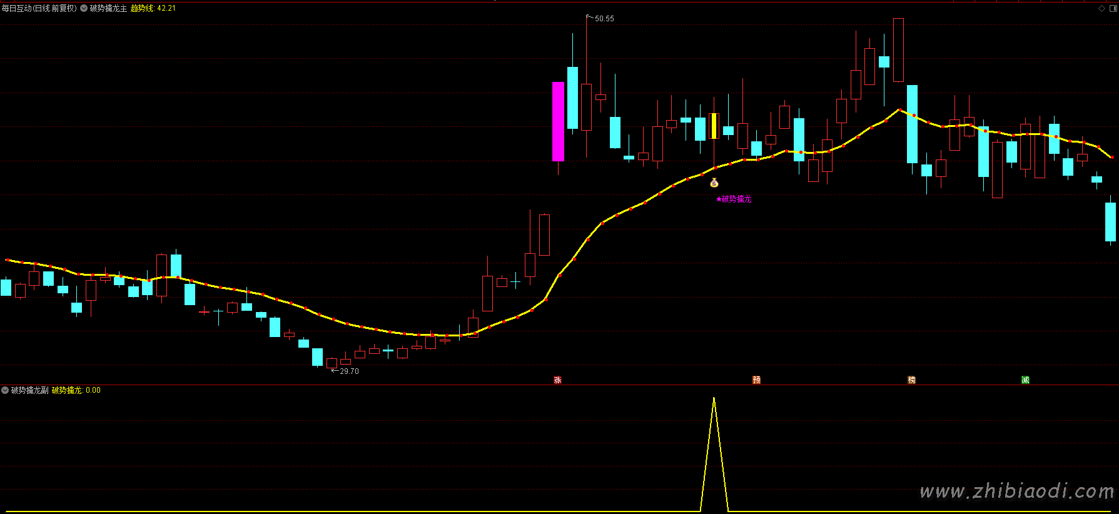Click the diamond icon at top right

1101,8
